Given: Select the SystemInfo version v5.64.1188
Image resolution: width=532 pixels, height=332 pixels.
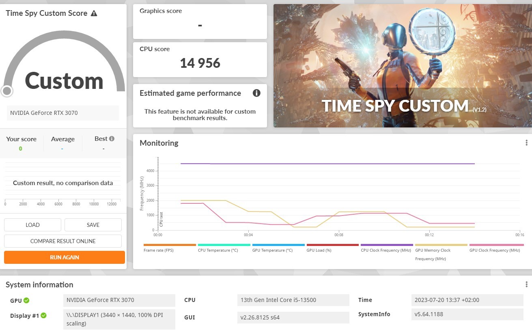Looking at the screenshot, I should (x=467, y=314).
